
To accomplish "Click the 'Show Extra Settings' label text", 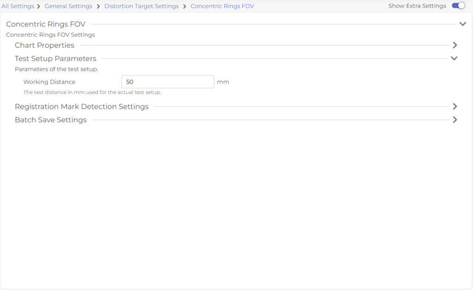I will [417, 6].
